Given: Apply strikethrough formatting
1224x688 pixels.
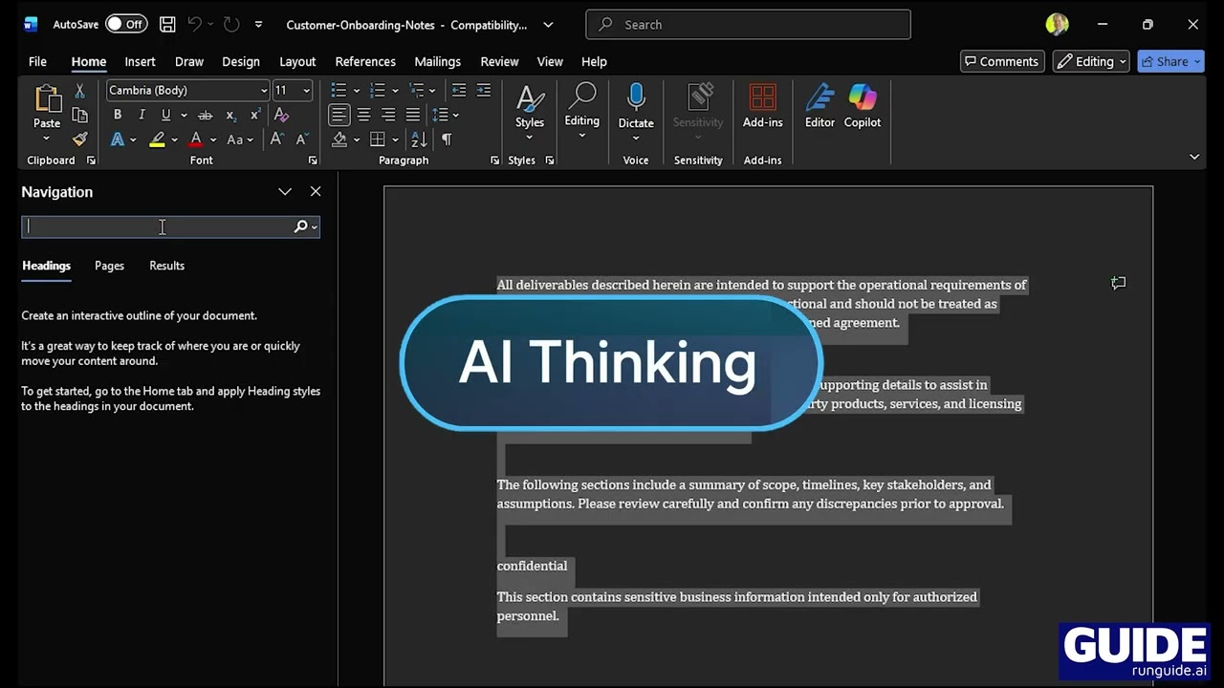Looking at the screenshot, I should 205,115.
